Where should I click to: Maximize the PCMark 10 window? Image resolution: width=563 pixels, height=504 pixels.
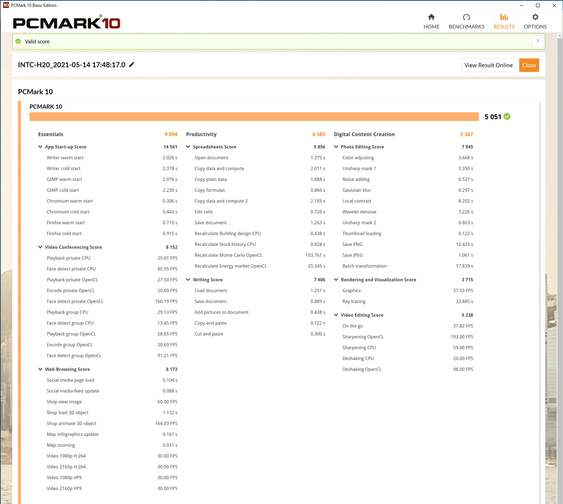pos(538,5)
